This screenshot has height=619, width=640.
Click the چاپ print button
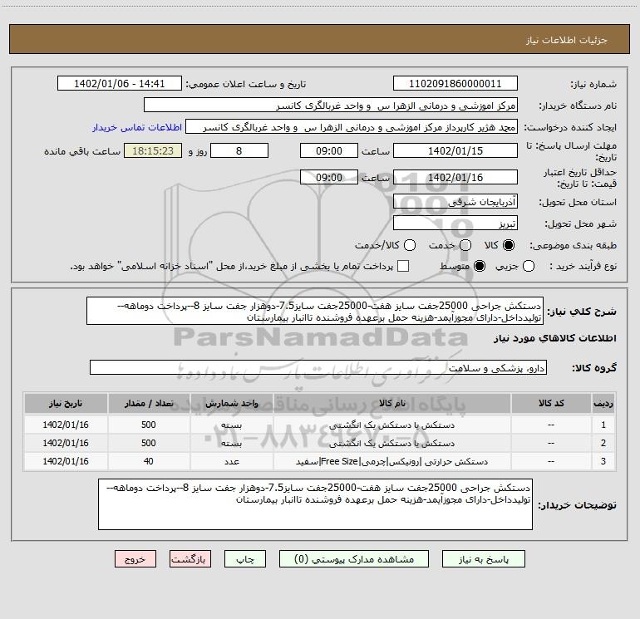(245, 559)
